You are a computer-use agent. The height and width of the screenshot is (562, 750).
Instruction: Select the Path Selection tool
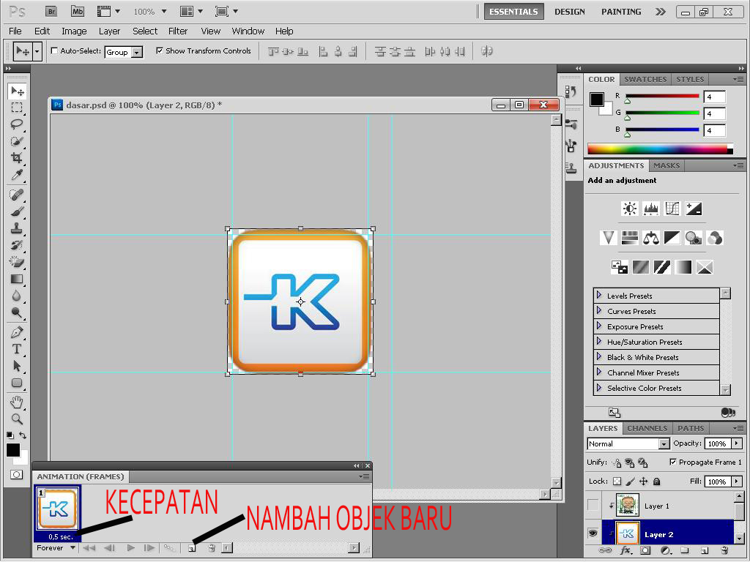click(17, 366)
